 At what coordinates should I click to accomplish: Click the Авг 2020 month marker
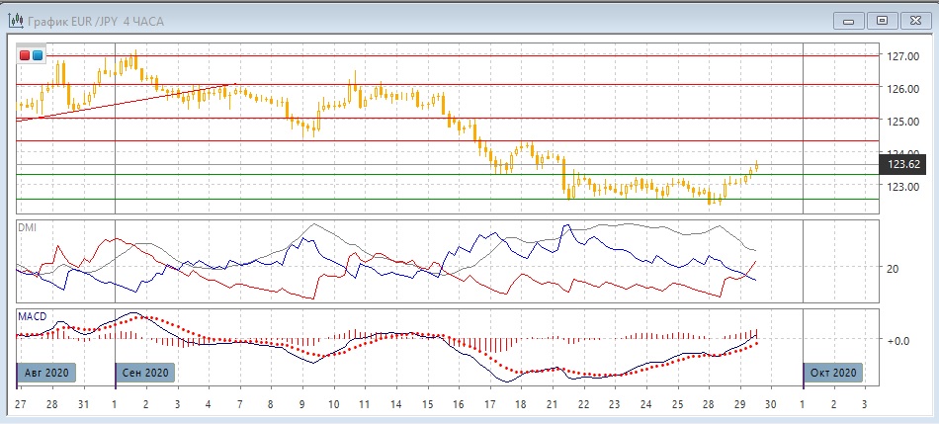tap(47, 373)
